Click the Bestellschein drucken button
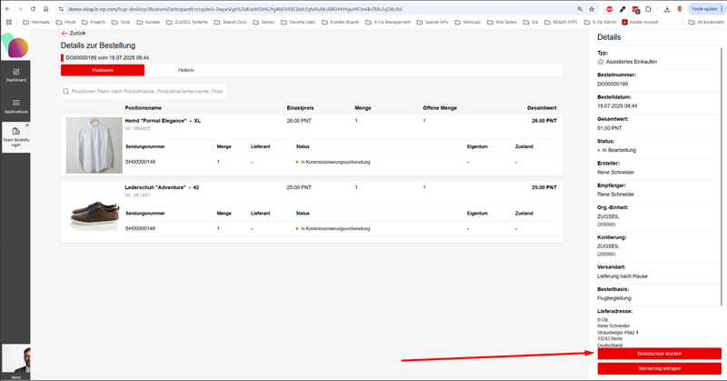Viewport: 727px width, 381px height. [x=659, y=353]
